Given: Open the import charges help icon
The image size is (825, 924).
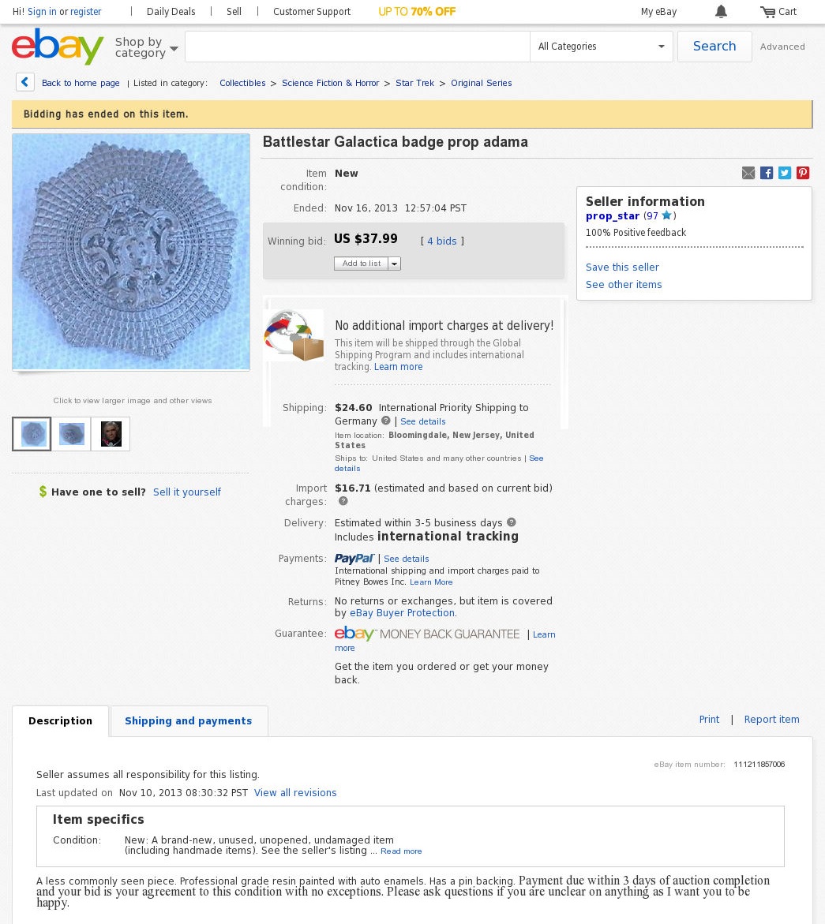Looking at the screenshot, I should [343, 501].
